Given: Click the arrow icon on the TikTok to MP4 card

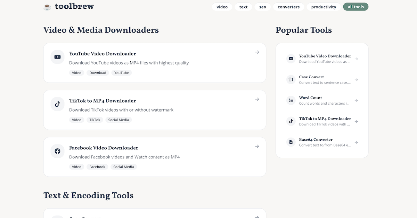Looking at the screenshot, I should (x=257, y=99).
